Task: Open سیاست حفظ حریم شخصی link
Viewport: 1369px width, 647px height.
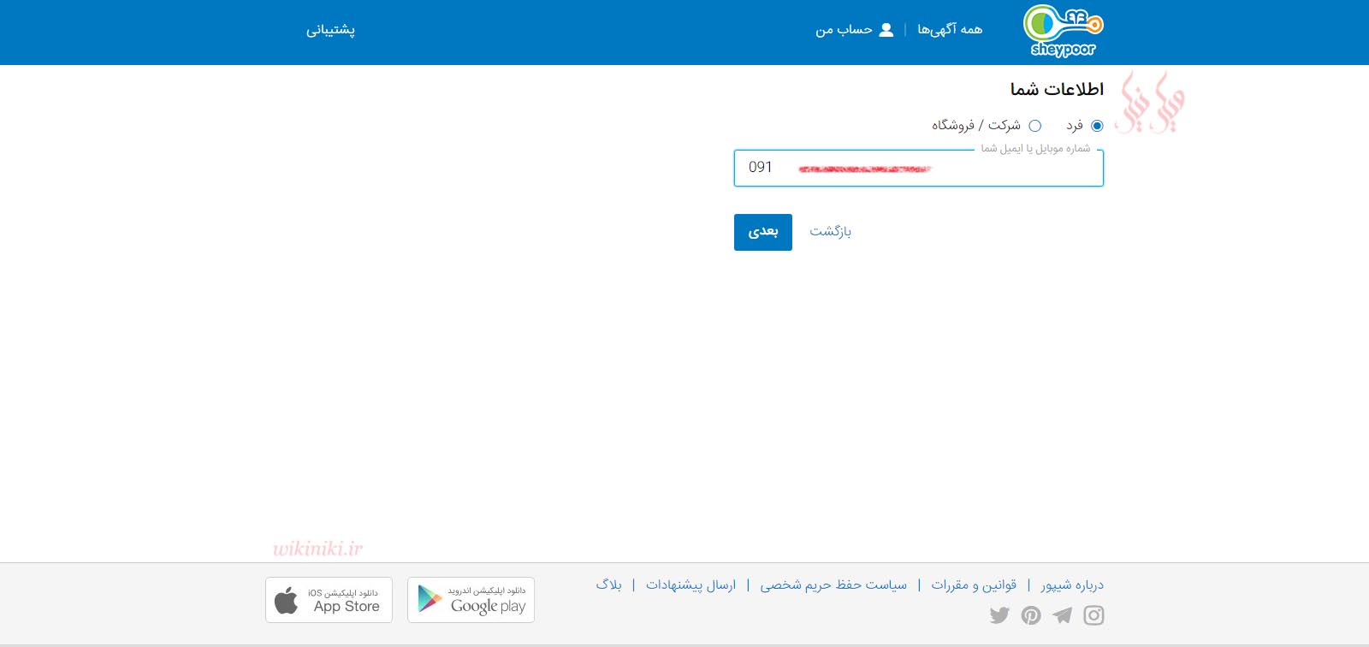Action: 833,585
